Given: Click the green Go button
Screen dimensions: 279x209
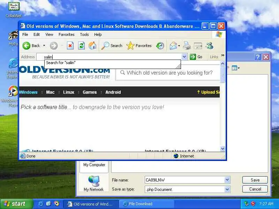Looking at the screenshot, I should click(x=196, y=57).
